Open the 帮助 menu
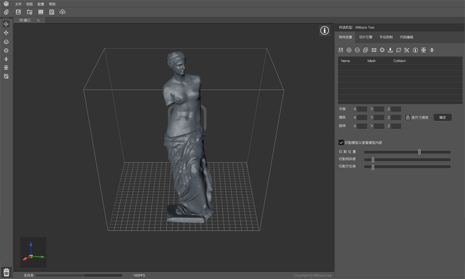This screenshot has width=465, height=279. (x=52, y=4)
